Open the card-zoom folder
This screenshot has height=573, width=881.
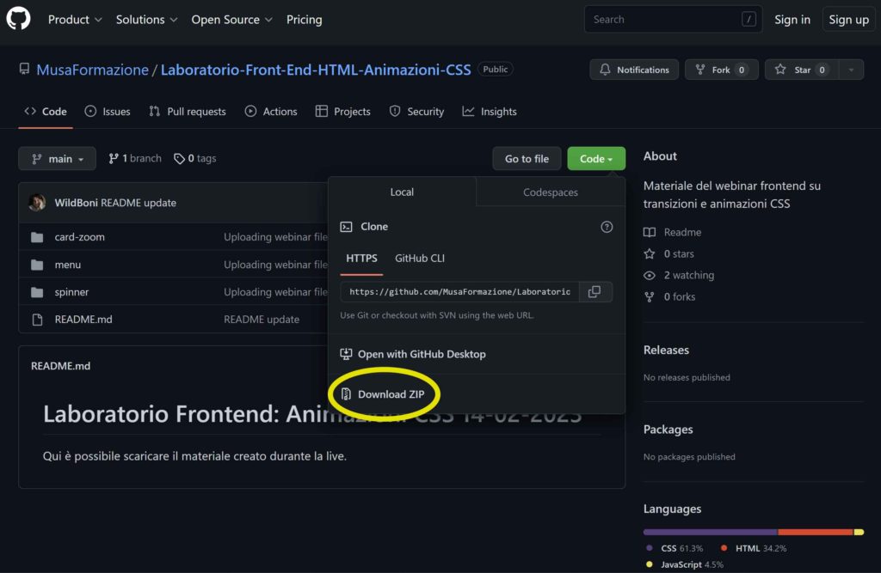pos(79,237)
